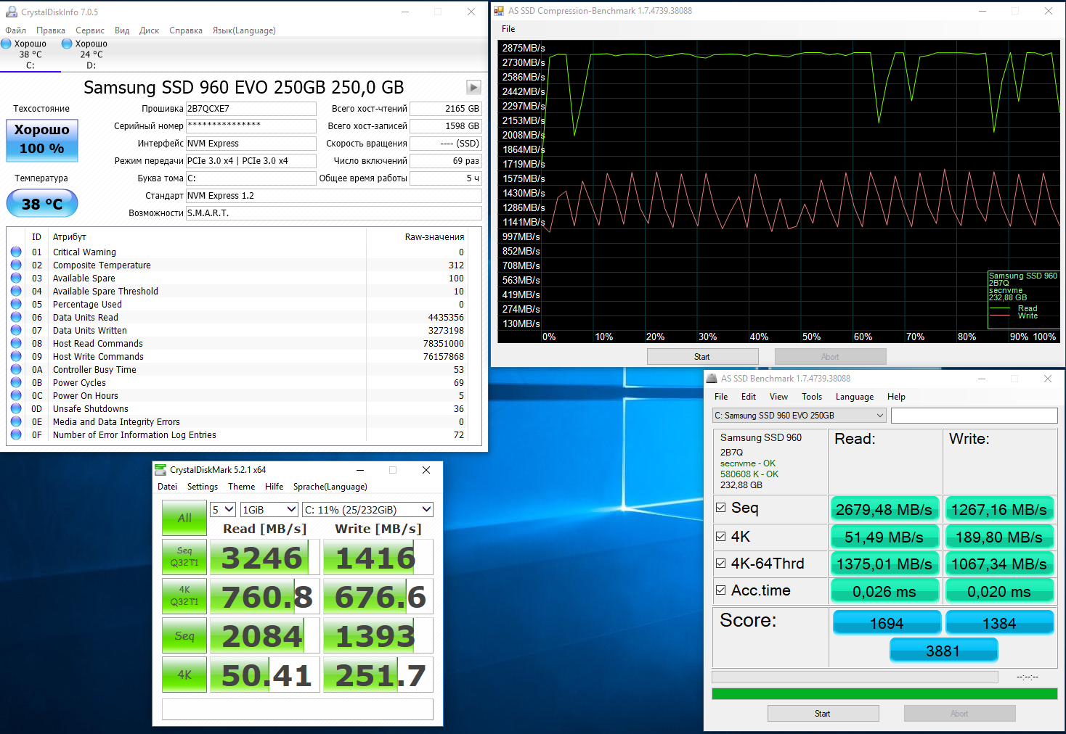1066x734 pixels.
Task: Run the plain Seq test in CrystalDiskMark
Action: [x=184, y=635]
